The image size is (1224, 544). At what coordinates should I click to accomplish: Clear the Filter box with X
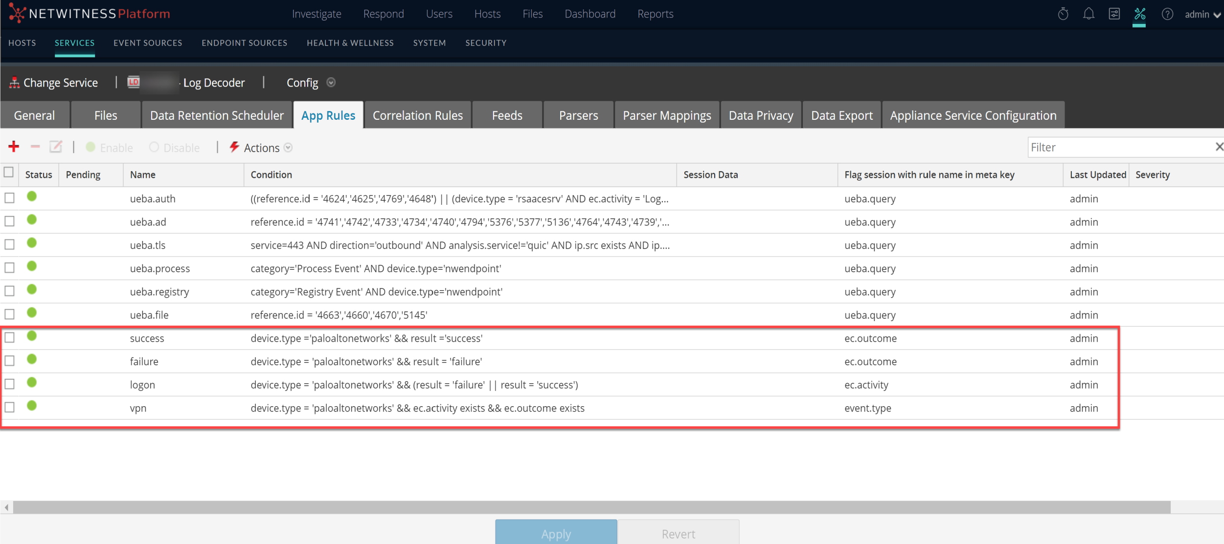(x=1219, y=147)
